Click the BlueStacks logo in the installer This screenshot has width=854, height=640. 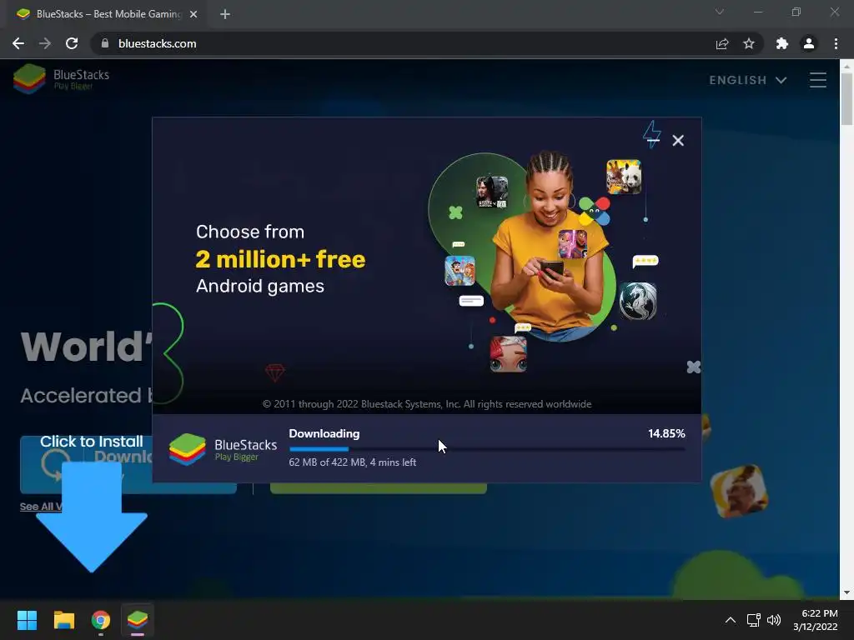coord(223,449)
